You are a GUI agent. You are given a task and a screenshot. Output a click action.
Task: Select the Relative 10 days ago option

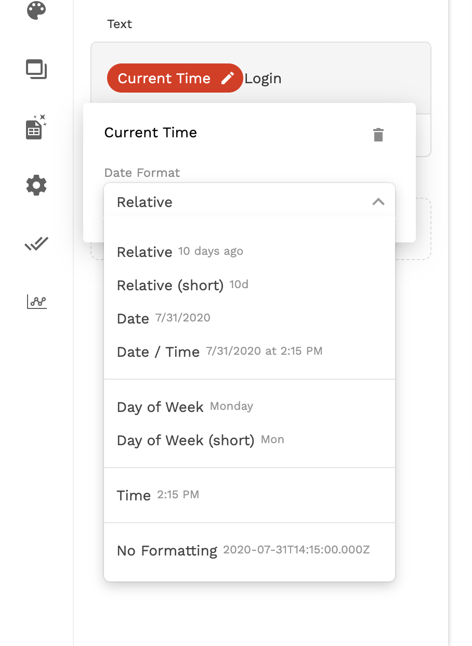coord(180,252)
